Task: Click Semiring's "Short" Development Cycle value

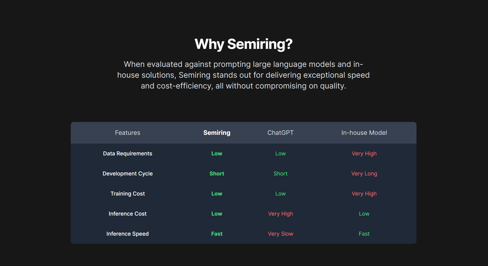Action: (217, 174)
